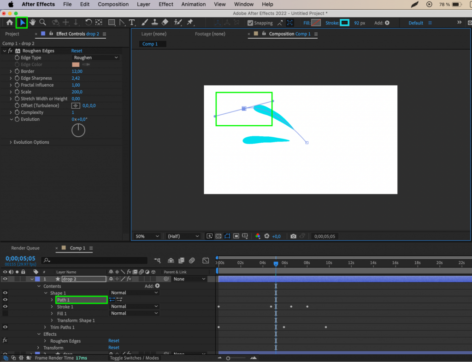Screen dimensions: 472x362
Task: Hide the drop 2 layer visibility
Action: click(x=5, y=279)
